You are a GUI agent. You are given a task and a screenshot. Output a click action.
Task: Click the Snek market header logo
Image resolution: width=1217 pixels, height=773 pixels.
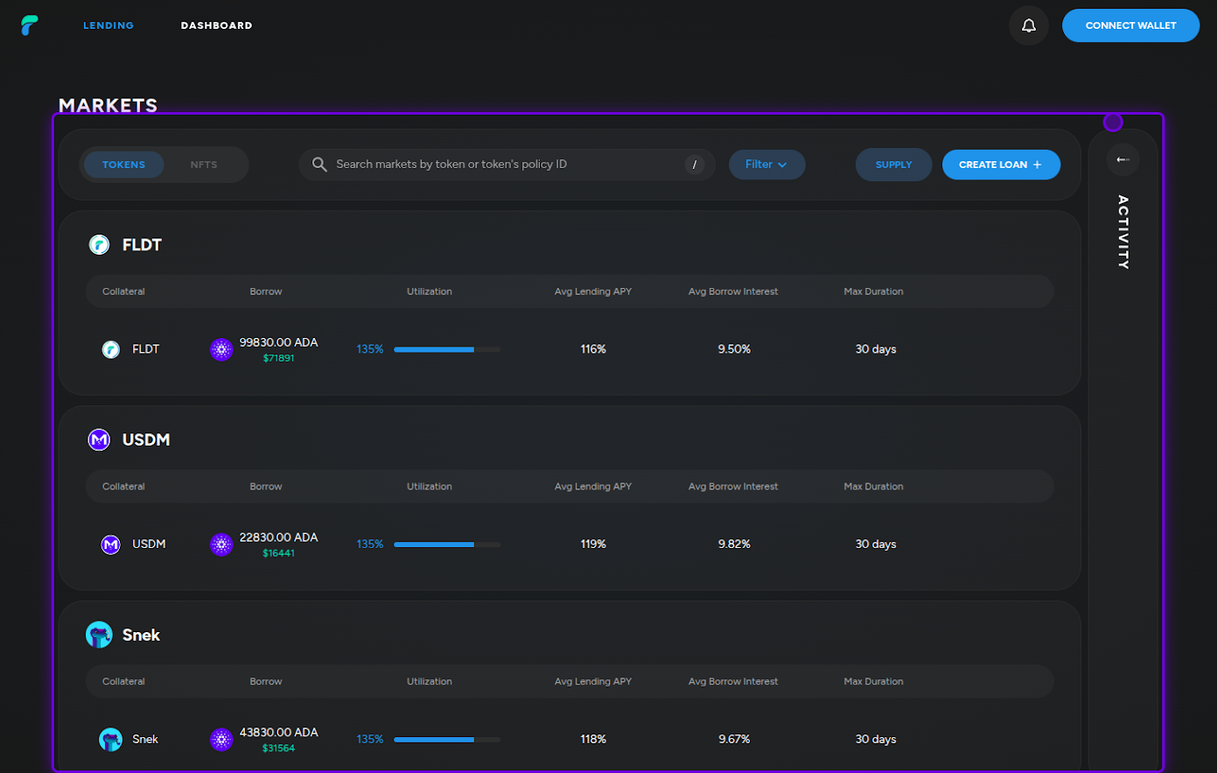click(x=99, y=635)
